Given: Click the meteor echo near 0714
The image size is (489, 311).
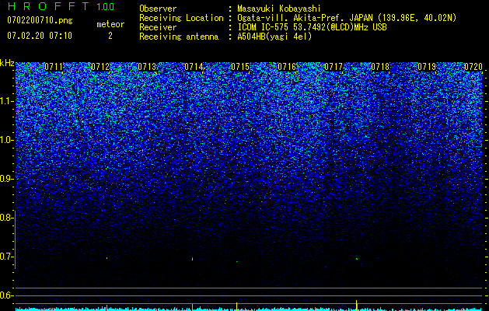Looking at the screenshot, I should 193,259.
